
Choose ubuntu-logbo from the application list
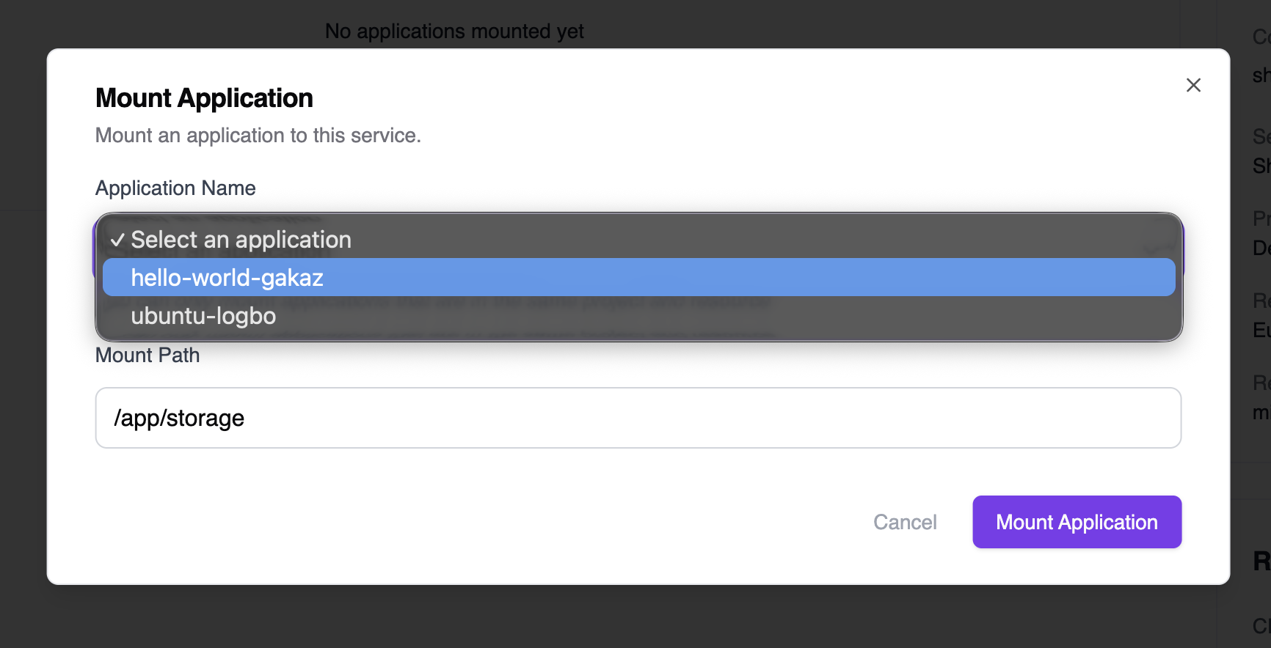pos(203,316)
